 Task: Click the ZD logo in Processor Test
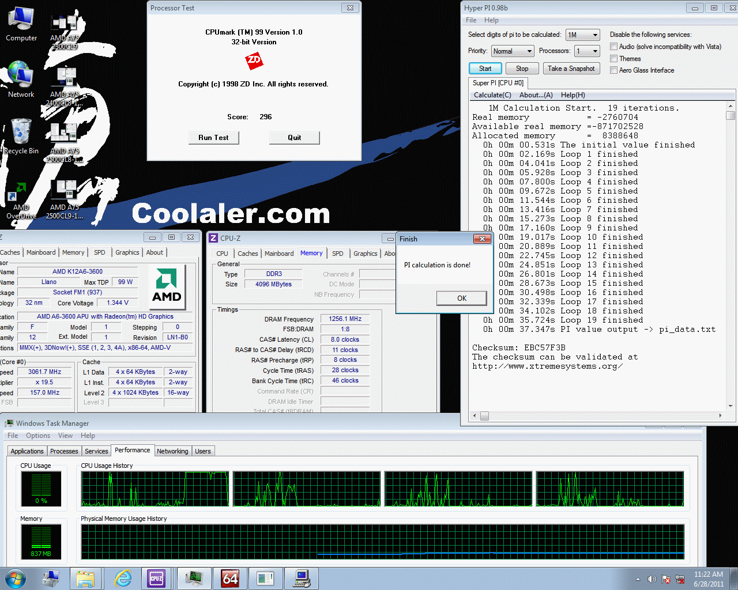[254, 60]
